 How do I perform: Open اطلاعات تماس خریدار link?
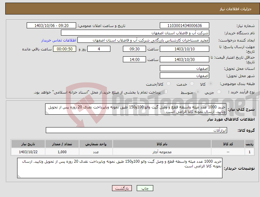(59, 40)
